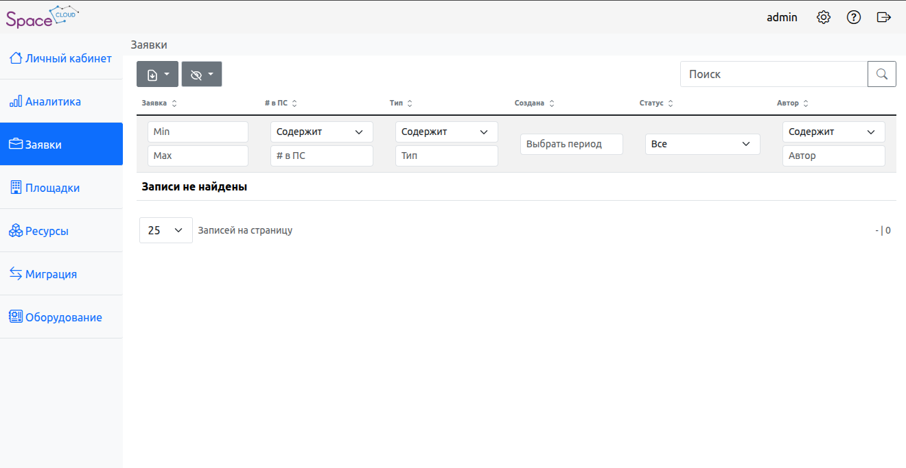906x468 pixels.
Task: Click the Выбрать период date field
Action: [x=571, y=144]
